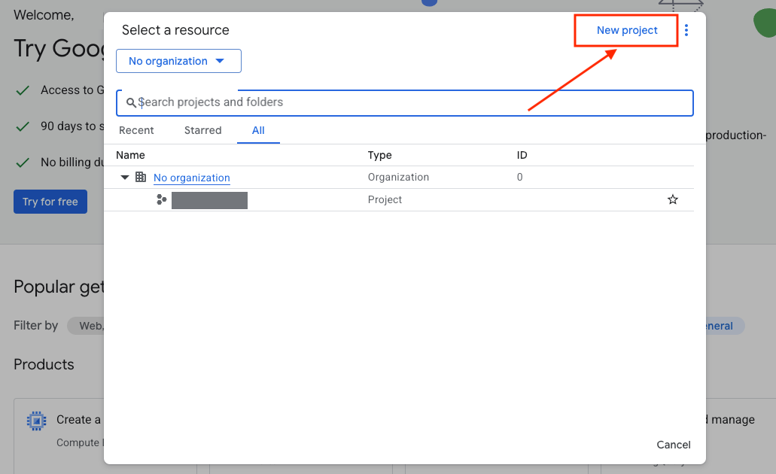The height and width of the screenshot is (474, 776).
Task: Click the magnifier search icon
Action: [x=131, y=102]
